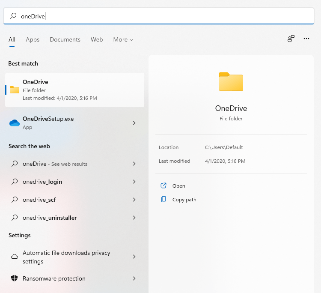Click Copy path in details pane
This screenshot has height=293, width=321.
point(184,200)
